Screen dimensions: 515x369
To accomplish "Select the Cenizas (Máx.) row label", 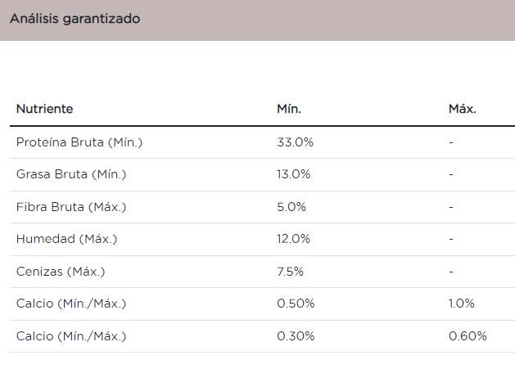I will (61, 272).
